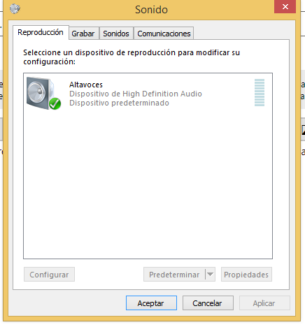Click the Configurar button
The width and height of the screenshot is (305, 334).
[x=49, y=275]
